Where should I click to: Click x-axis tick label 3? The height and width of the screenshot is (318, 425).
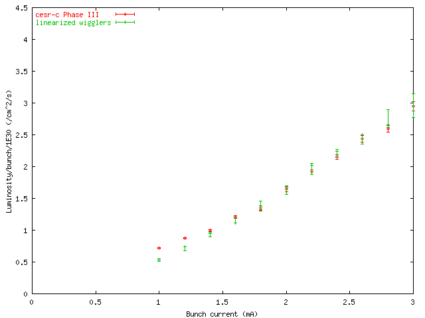pyautogui.click(x=412, y=302)
